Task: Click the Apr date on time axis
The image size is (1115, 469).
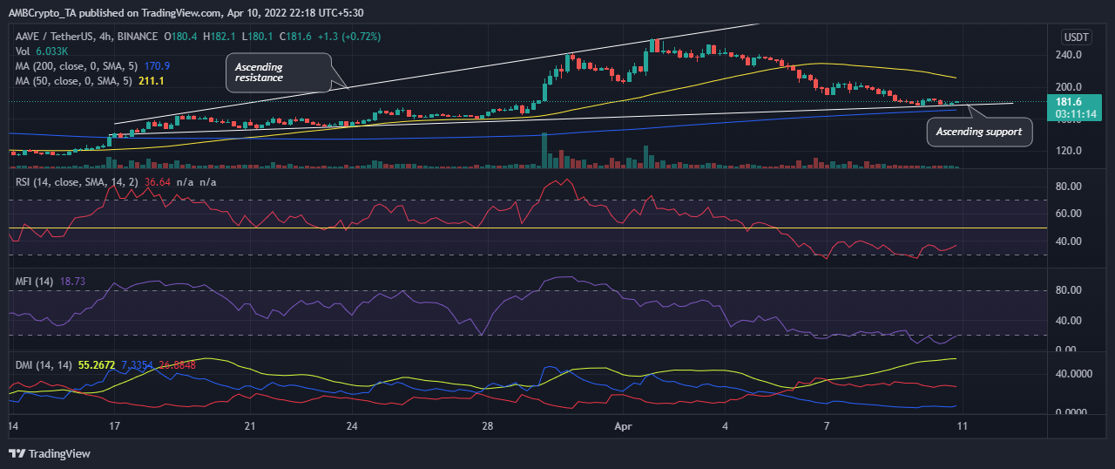Action: coord(621,427)
